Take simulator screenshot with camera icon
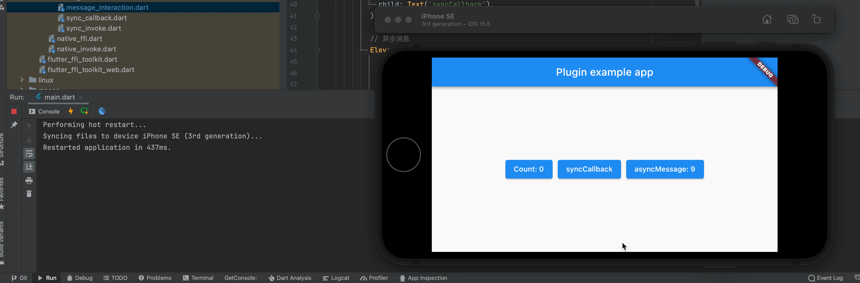 [x=793, y=20]
